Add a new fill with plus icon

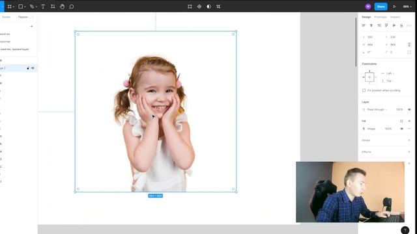coord(409,121)
